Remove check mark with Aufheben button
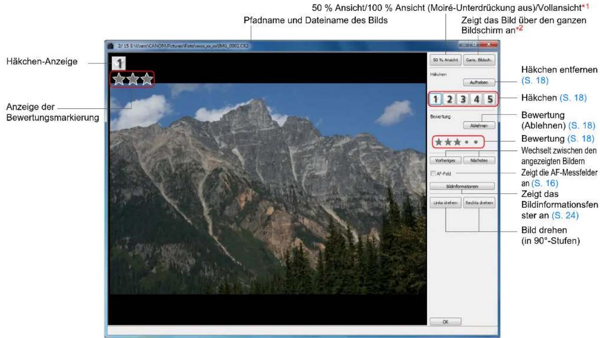 [479, 82]
